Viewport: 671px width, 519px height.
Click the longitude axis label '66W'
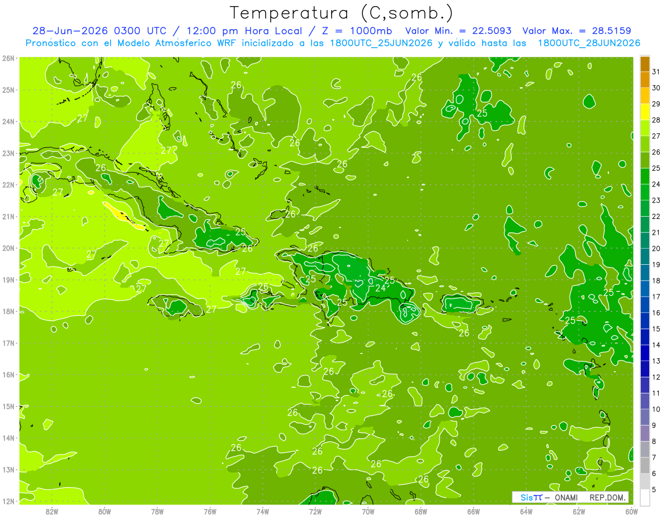pos(474,511)
